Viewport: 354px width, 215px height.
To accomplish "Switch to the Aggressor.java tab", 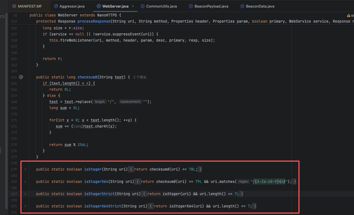I will click(x=72, y=6).
